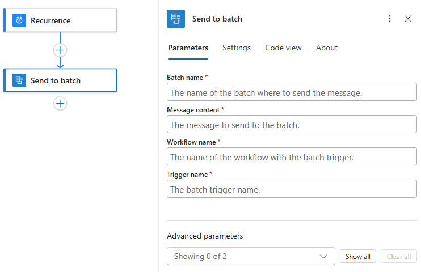421x272 pixels.
Task: Click the Clear all button
Action: 399,257
